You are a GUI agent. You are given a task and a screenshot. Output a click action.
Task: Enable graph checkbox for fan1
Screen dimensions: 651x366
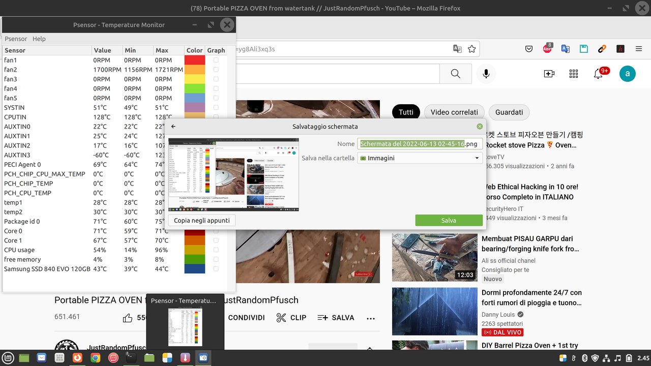(x=216, y=60)
